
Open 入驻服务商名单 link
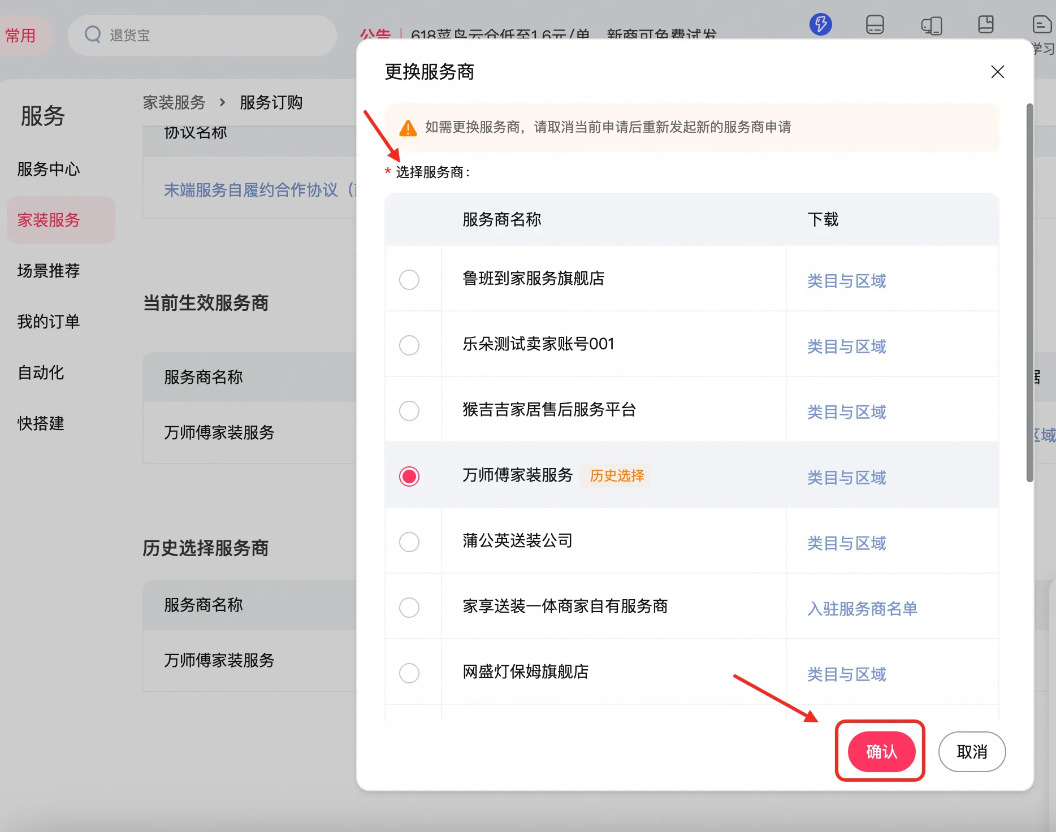(x=862, y=609)
